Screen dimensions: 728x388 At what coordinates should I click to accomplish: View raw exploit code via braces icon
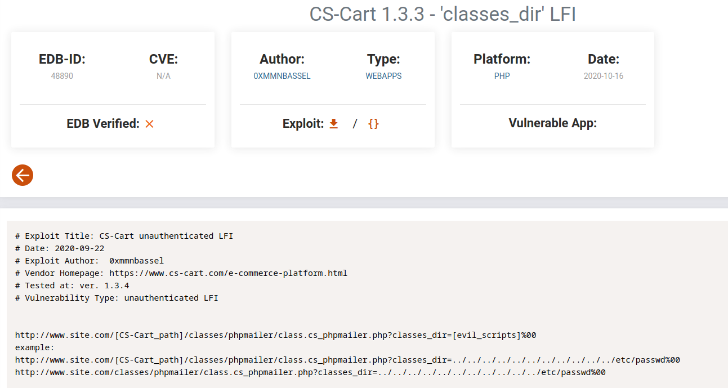(373, 124)
